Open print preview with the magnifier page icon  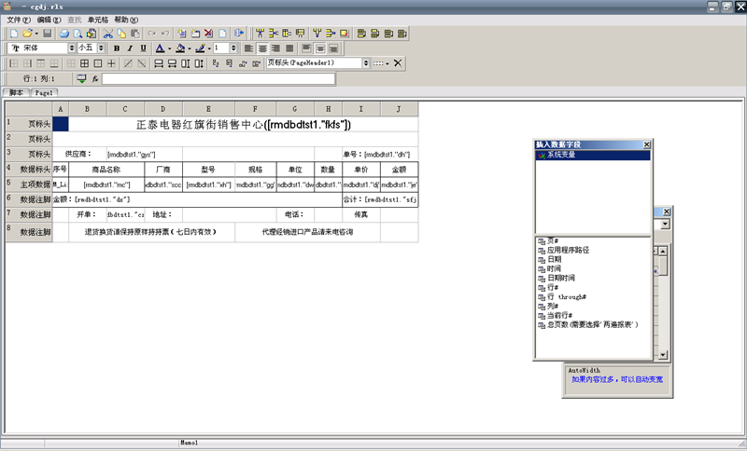click(78, 34)
